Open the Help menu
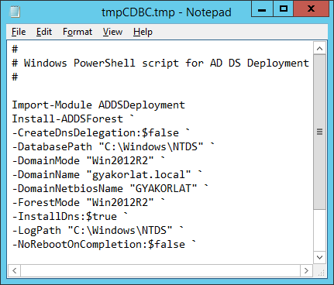Viewport: 334px width, 285px height. click(143, 32)
